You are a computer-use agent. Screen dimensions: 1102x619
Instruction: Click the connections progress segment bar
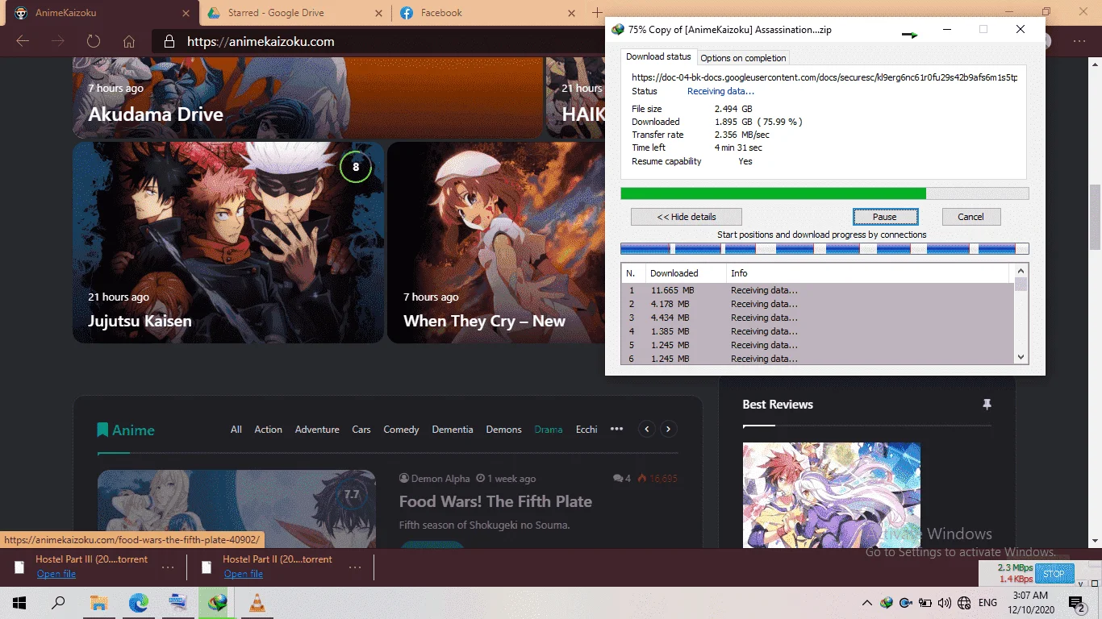tap(824, 249)
